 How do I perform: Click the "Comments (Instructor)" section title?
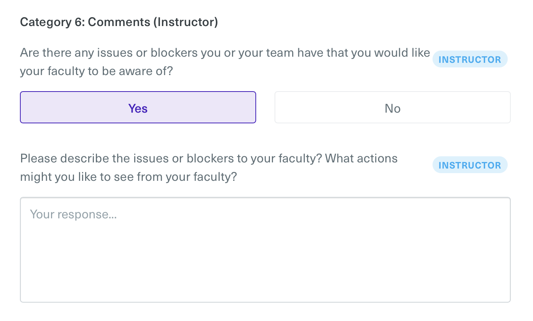tap(153, 22)
